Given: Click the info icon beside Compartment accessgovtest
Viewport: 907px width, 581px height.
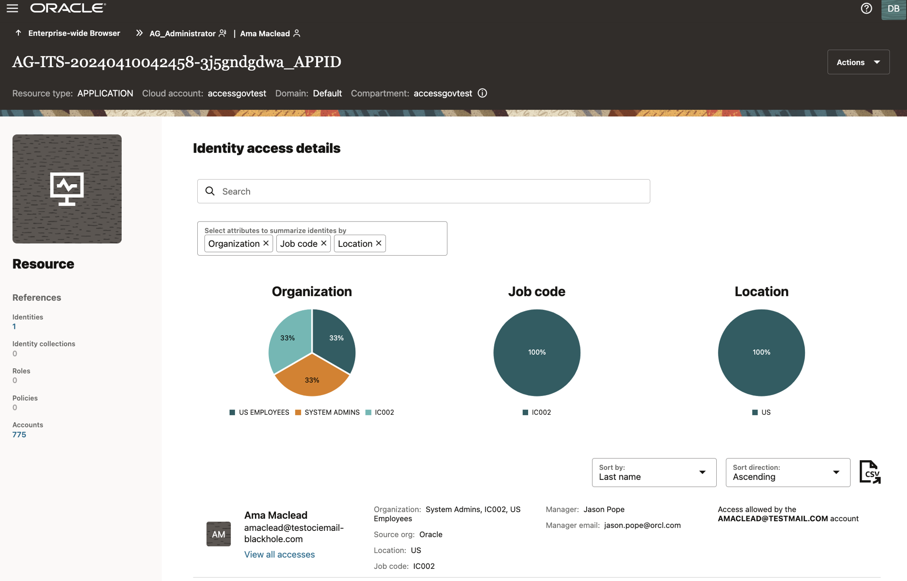Looking at the screenshot, I should (482, 93).
